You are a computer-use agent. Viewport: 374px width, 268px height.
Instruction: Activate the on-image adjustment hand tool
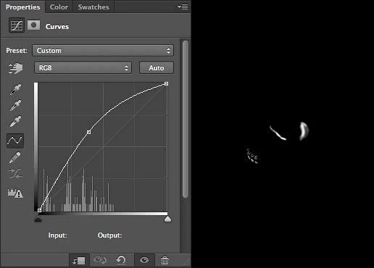point(15,68)
